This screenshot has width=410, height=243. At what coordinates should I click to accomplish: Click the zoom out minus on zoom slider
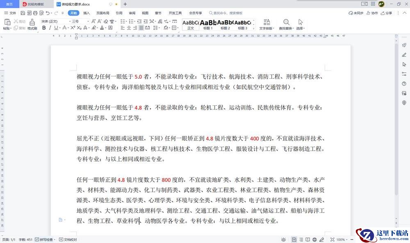352,240
